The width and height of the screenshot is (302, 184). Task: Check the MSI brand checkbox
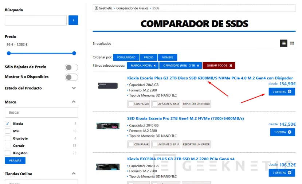point(8,131)
